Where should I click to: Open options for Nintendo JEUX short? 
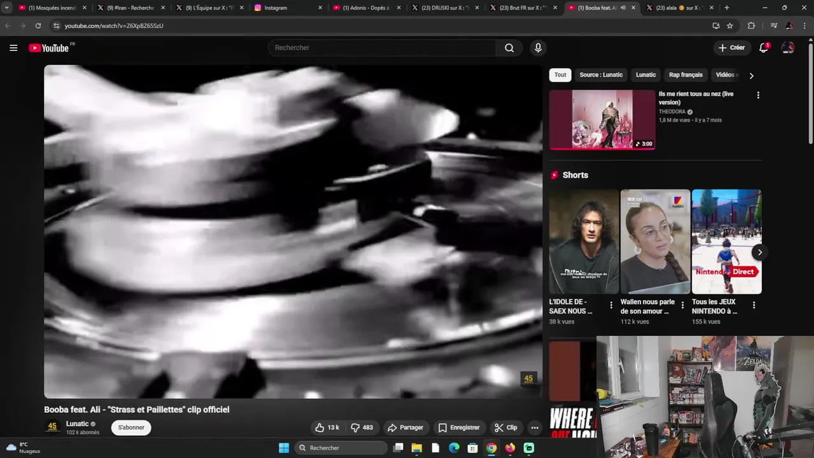(754, 305)
